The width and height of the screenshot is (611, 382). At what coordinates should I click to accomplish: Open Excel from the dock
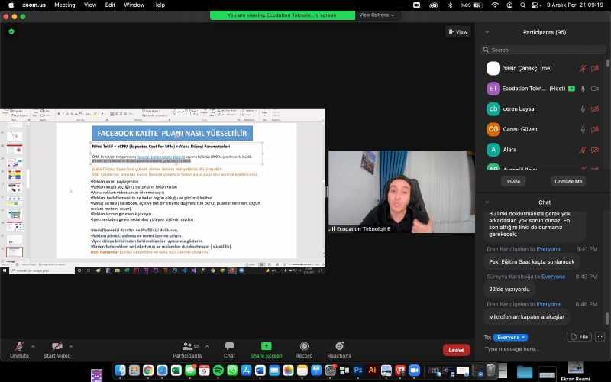pyautogui.click(x=176, y=370)
